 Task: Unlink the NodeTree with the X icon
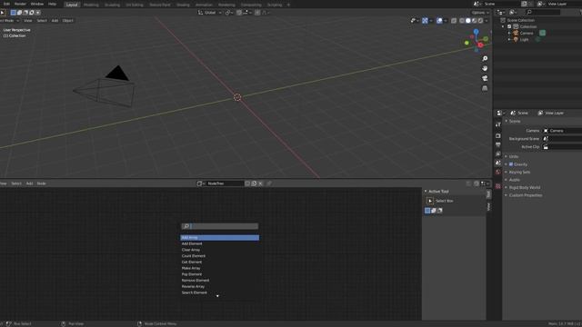coord(261,183)
